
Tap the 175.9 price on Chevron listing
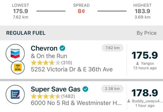(145, 55)
